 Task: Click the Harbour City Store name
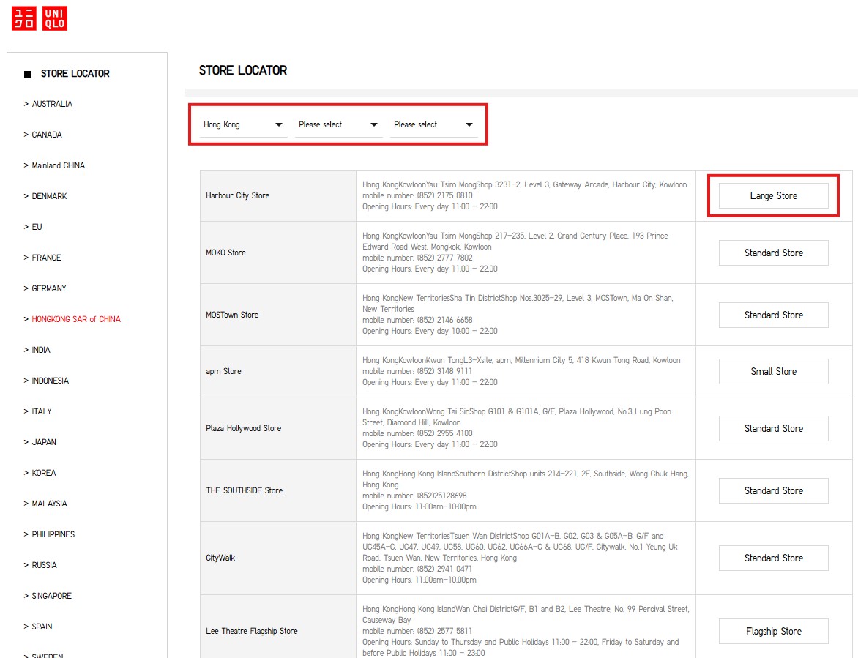(x=238, y=195)
